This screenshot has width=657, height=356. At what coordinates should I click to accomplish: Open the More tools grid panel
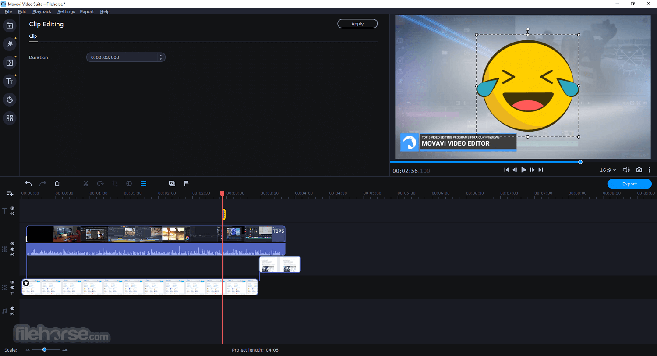pyautogui.click(x=10, y=118)
